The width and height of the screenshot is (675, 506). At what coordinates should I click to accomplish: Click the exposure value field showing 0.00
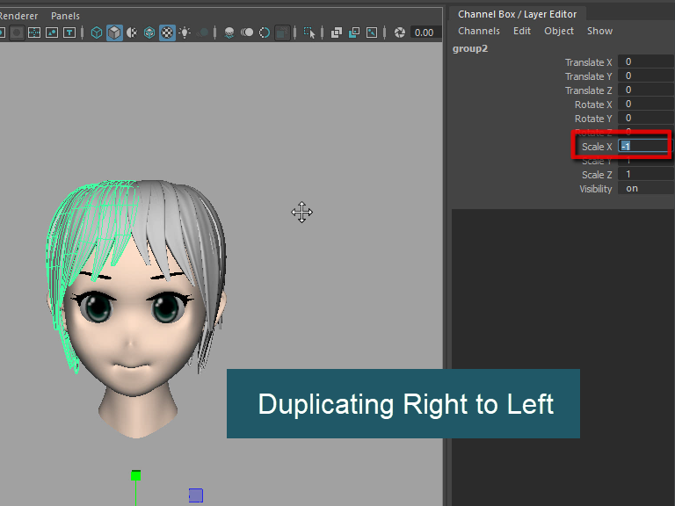[425, 33]
